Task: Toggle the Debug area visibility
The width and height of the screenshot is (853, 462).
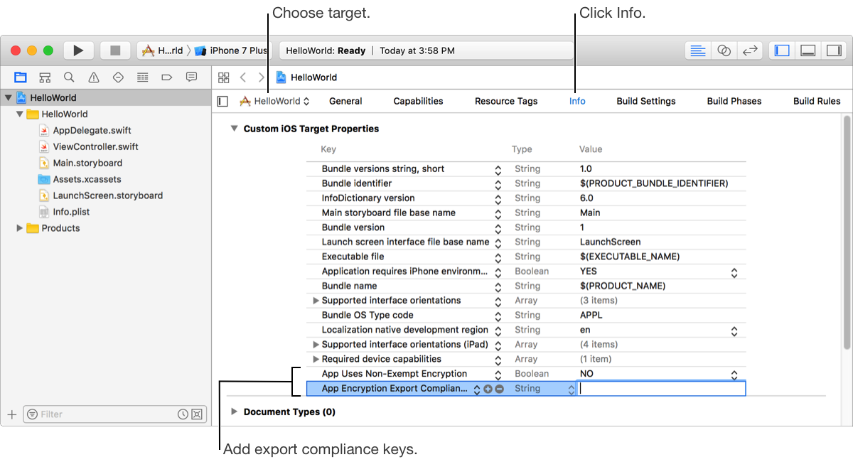Action: point(808,50)
